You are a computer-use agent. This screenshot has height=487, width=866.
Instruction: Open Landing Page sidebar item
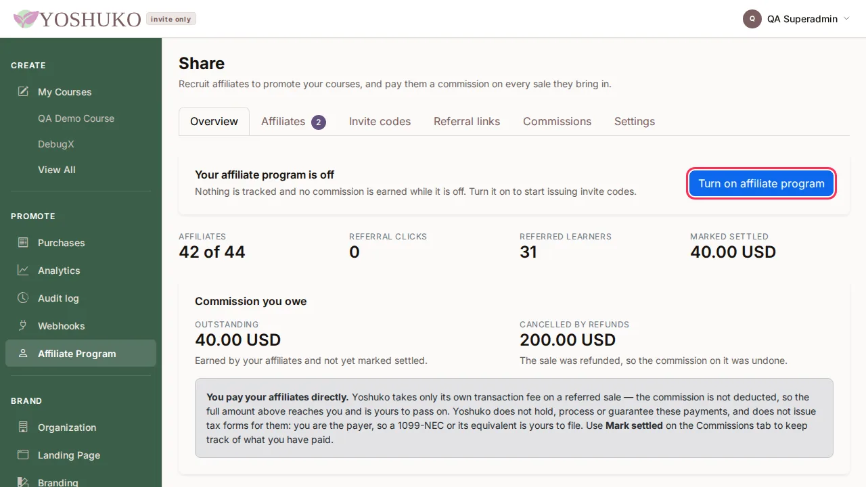[x=81, y=455]
